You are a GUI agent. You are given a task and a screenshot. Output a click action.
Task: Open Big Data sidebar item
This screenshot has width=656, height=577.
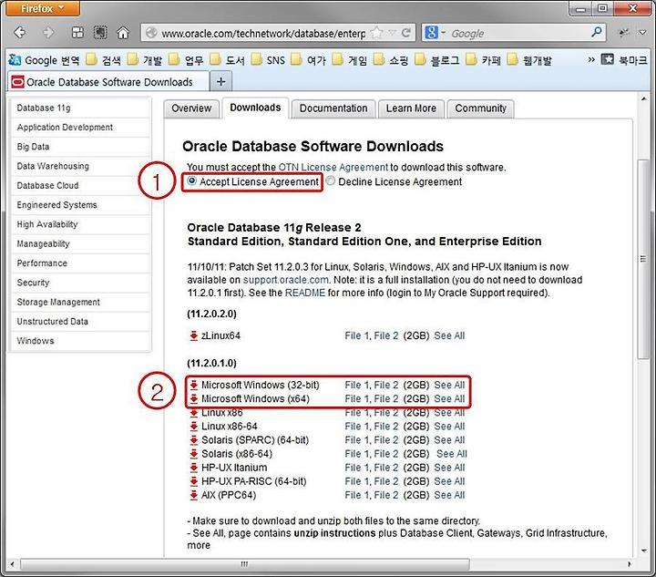click(x=80, y=147)
